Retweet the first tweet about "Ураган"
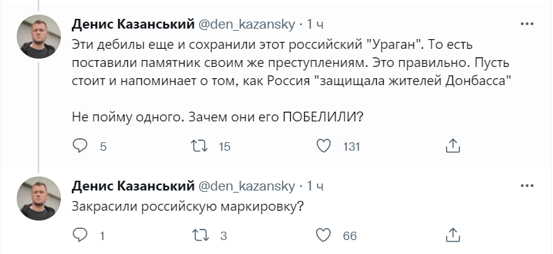The image size is (553, 254). tap(199, 146)
